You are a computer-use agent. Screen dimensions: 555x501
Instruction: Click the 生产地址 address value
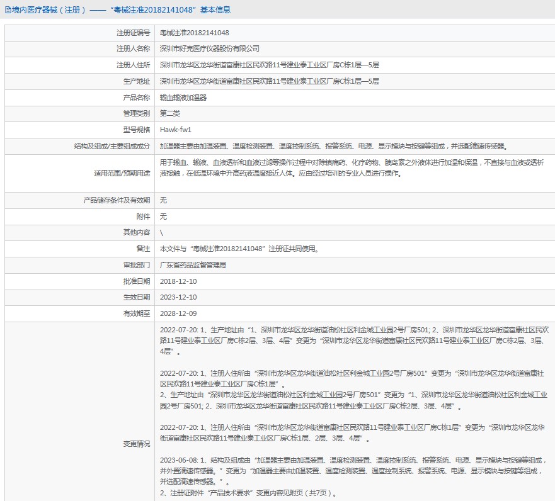(269, 81)
